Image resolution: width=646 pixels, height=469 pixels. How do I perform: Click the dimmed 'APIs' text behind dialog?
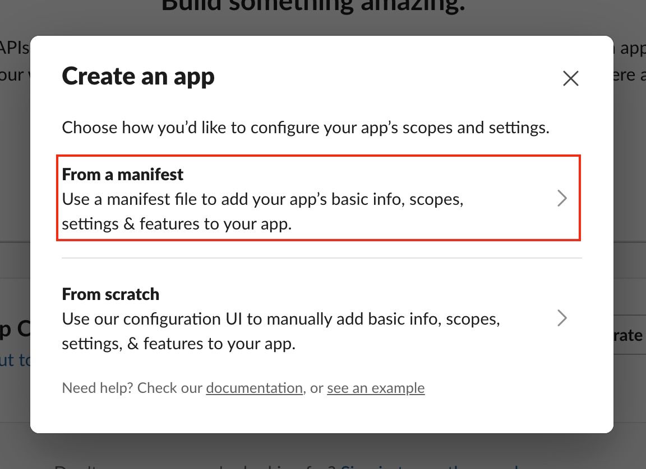tap(15, 48)
